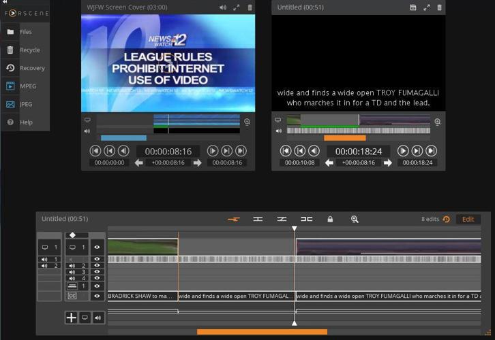The height and width of the screenshot is (340, 495).
Task: Select source video 1 patch header
Action: point(50,248)
